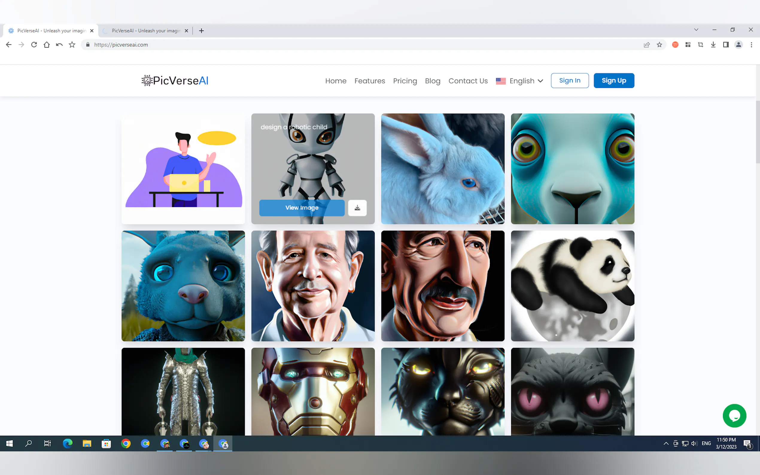Screen dimensions: 760x475
Task: Open the browser profile avatar
Action: point(738,45)
